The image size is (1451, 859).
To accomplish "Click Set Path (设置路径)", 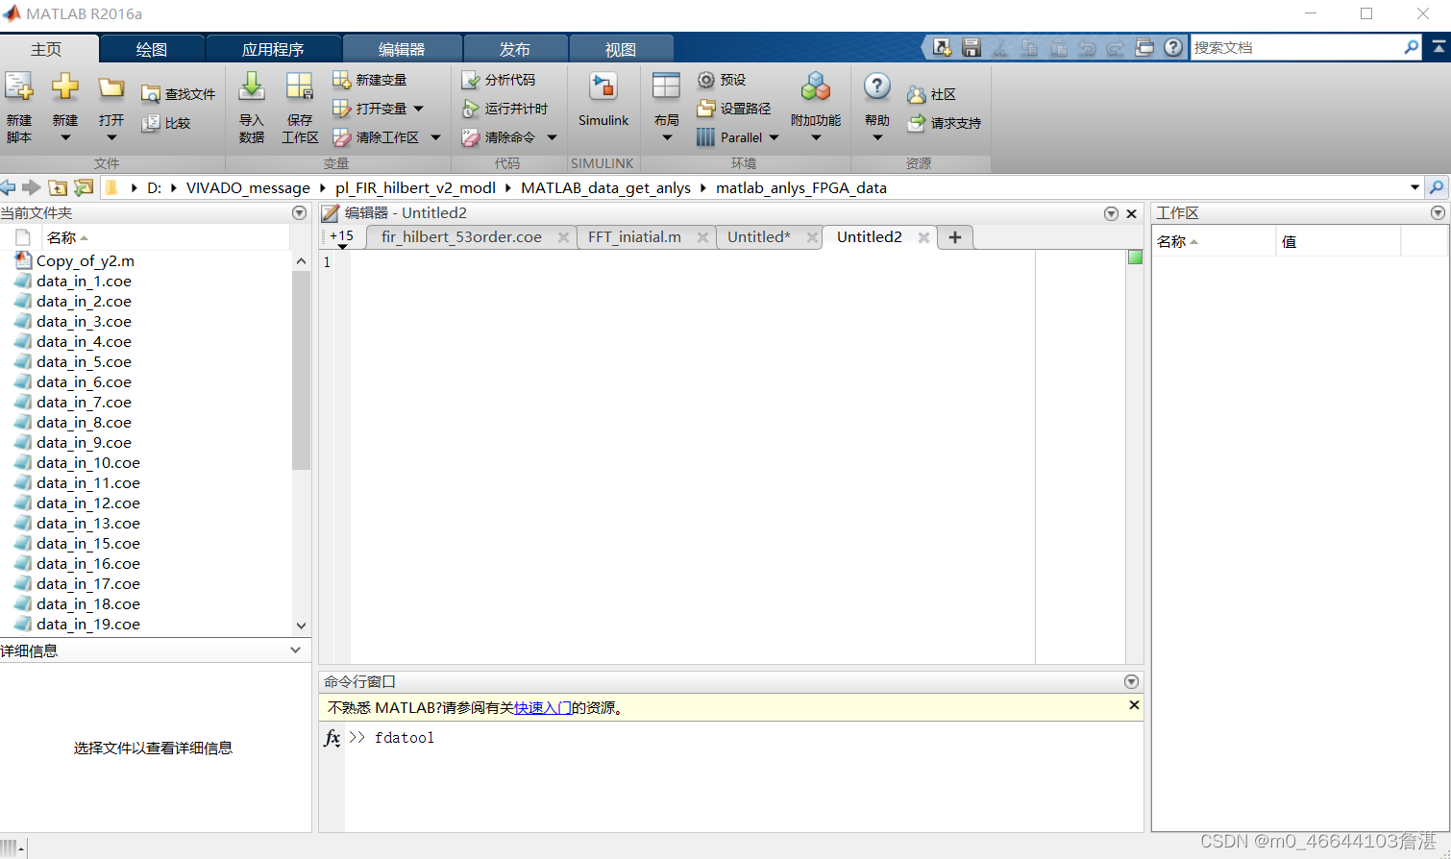I will tap(734, 109).
